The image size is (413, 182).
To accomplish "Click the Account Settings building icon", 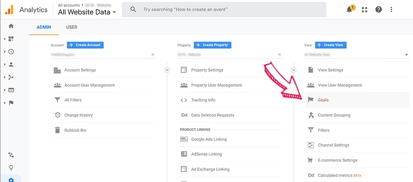I will tap(57, 70).
